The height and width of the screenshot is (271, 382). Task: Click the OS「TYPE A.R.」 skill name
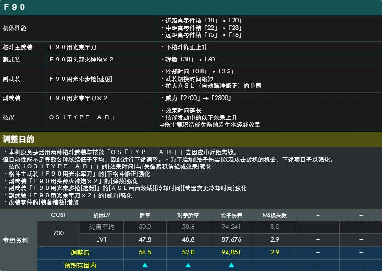[82, 117]
